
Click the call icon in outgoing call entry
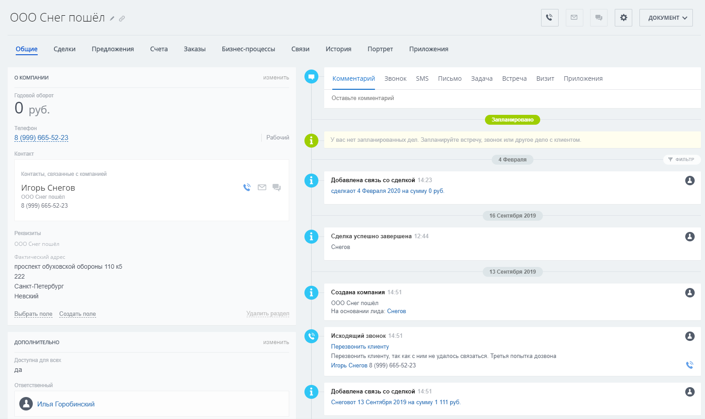click(x=690, y=365)
